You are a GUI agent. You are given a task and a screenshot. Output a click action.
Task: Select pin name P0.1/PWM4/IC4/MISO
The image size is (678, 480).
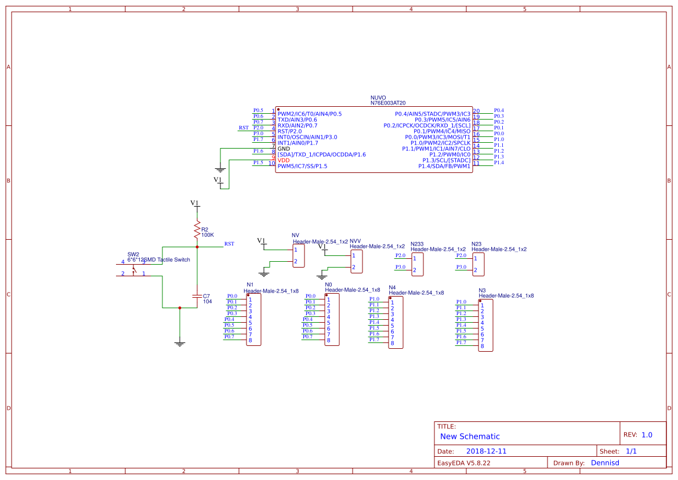point(442,131)
